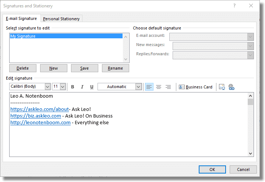Insert a picture into signature
Viewport: 265px width, 182px height.
tap(222, 87)
